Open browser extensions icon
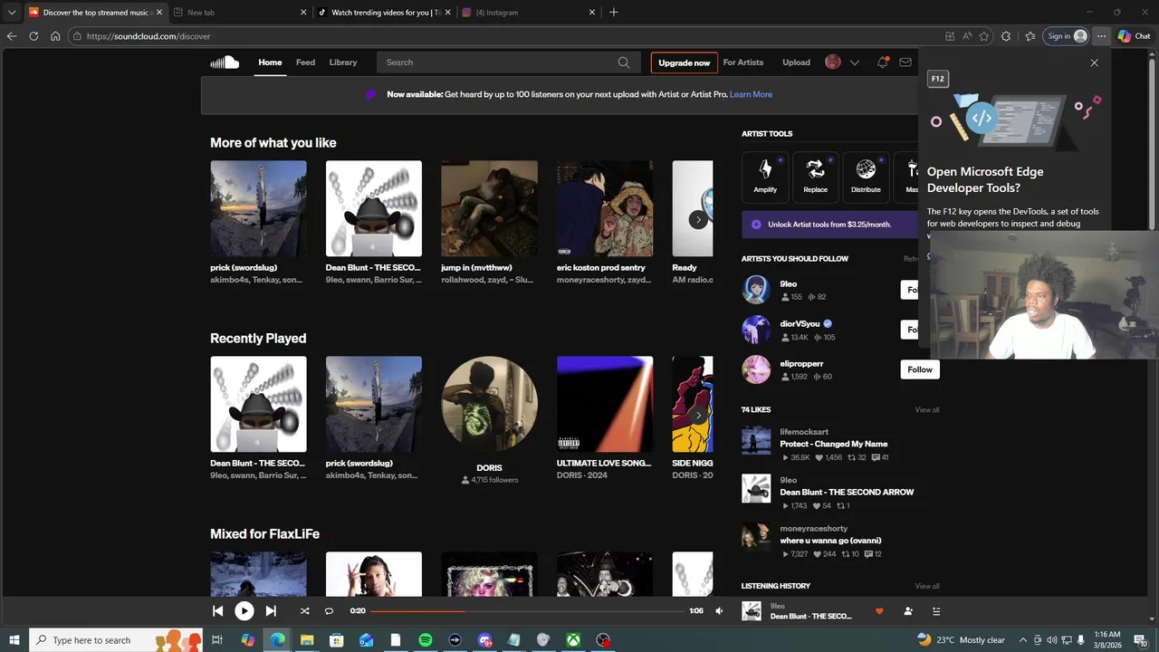Image resolution: width=1159 pixels, height=652 pixels. pos(1006,36)
